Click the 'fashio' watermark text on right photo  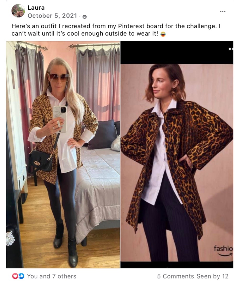pyautogui.click(x=223, y=248)
